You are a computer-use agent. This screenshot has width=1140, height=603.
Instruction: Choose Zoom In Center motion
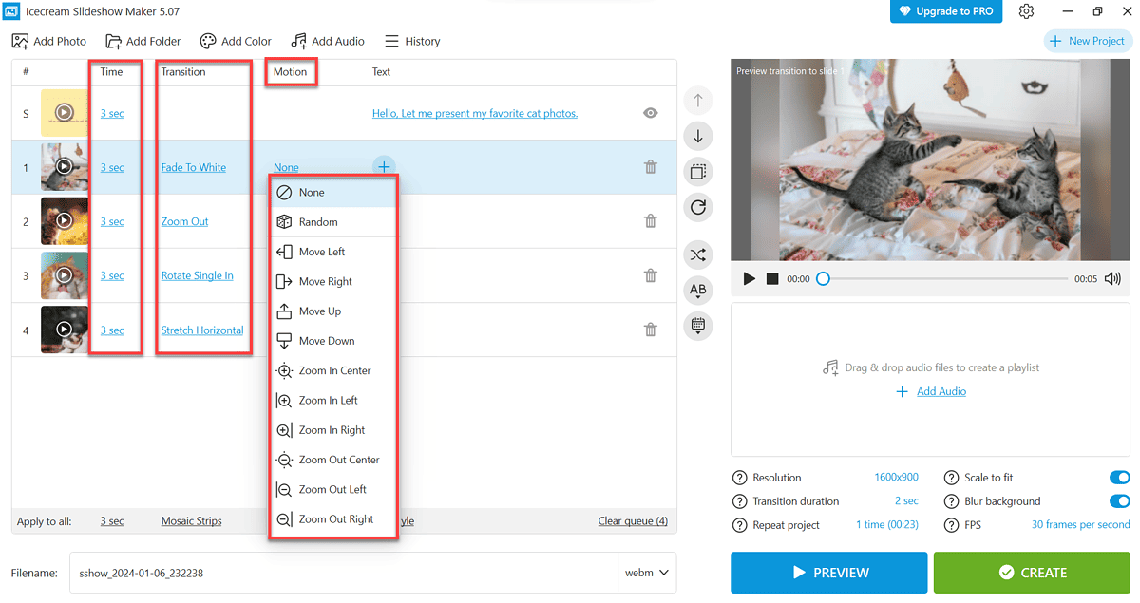tap(331, 370)
